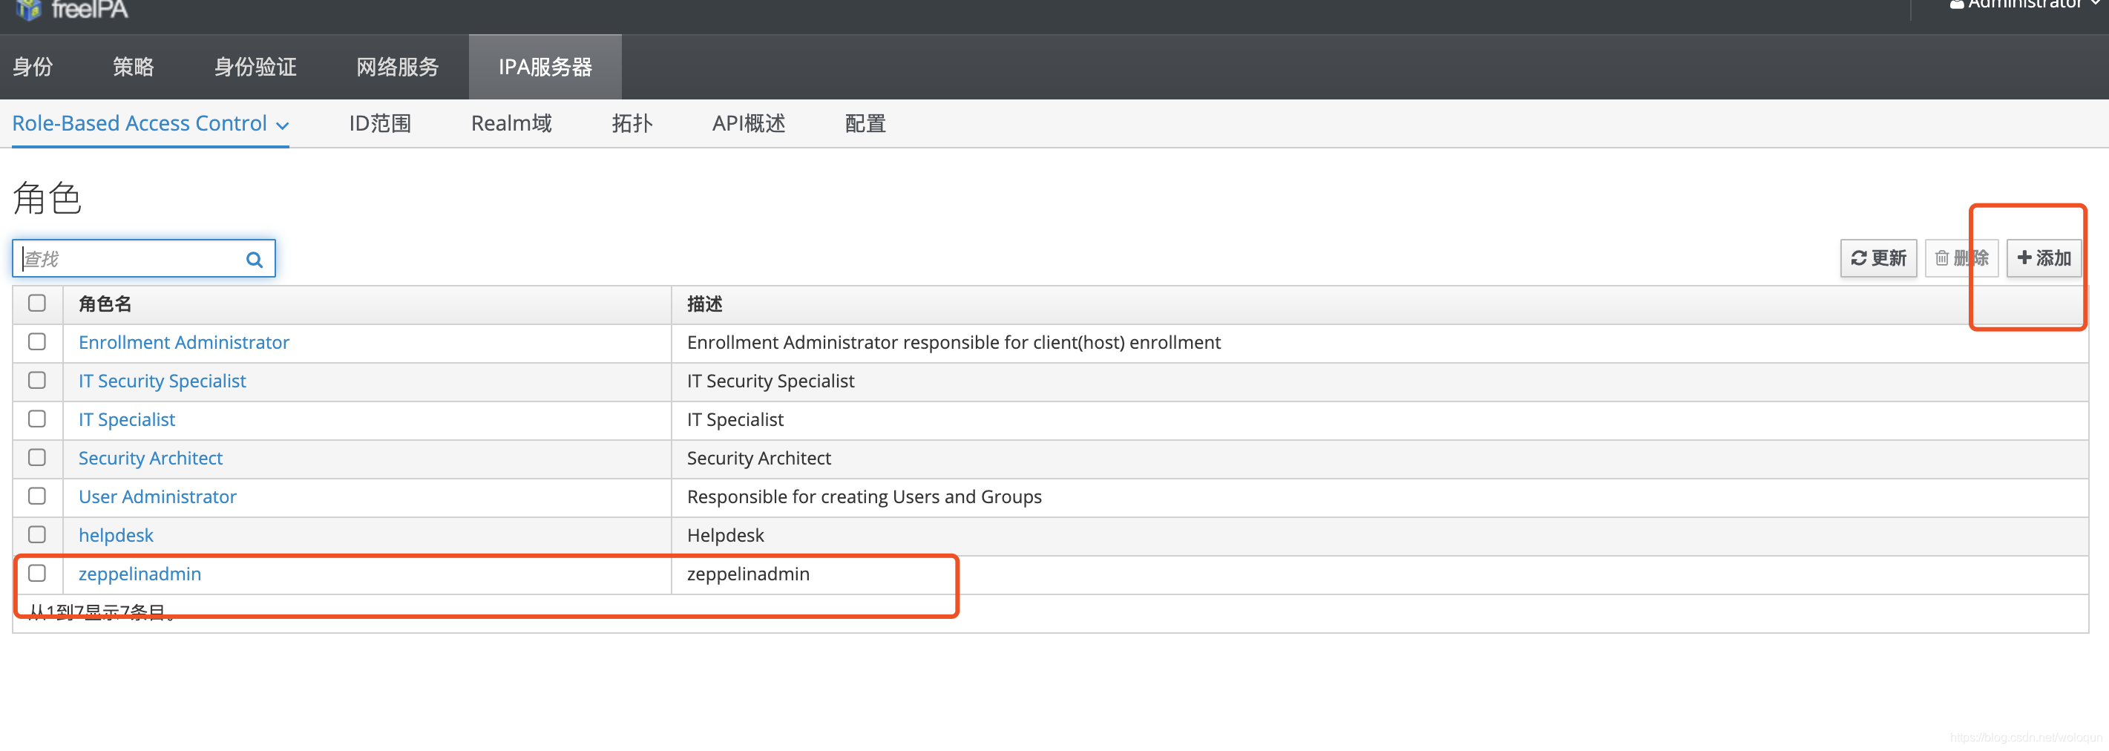Open the User Administrator role link

point(157,496)
